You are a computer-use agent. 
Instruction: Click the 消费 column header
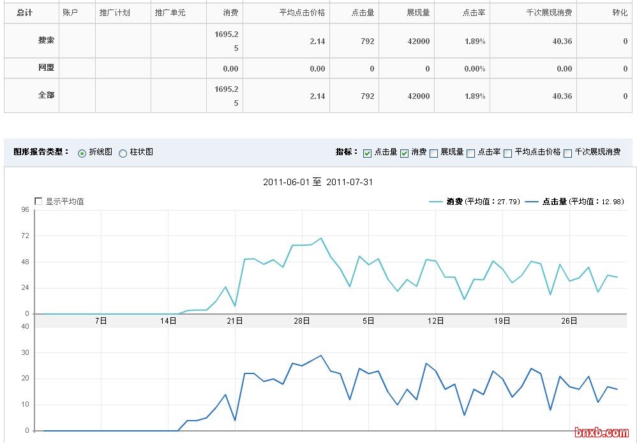(x=230, y=13)
